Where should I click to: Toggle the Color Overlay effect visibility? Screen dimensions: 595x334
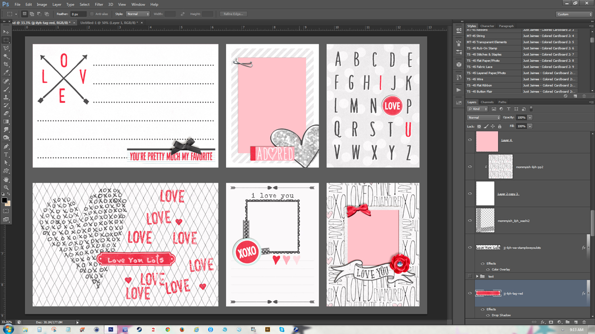pos(488,270)
